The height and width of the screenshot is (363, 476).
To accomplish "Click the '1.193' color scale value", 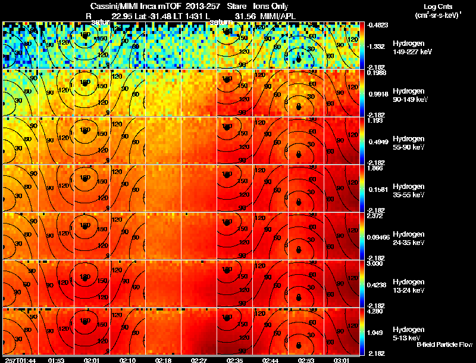I will point(374,120).
